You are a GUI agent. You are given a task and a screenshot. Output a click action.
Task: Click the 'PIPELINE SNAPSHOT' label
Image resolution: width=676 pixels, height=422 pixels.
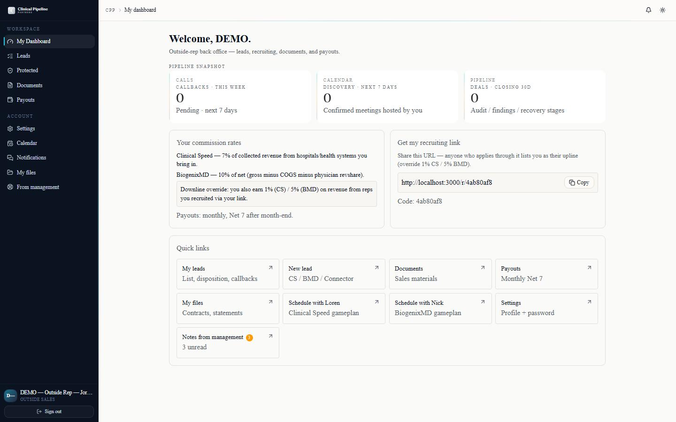[197, 67]
